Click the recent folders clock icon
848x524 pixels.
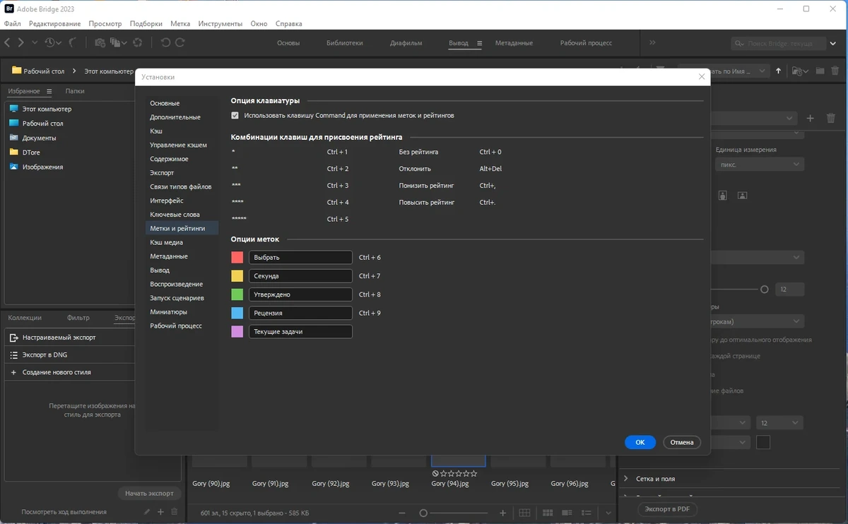(x=51, y=43)
